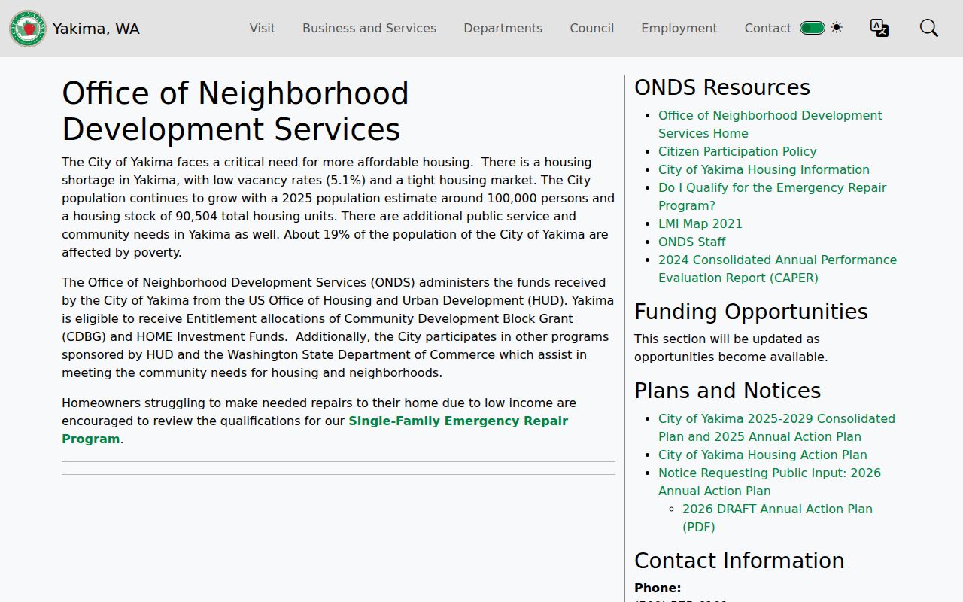Viewport: 963px width, 602px height.
Task: Open the LMI Map 2021 link
Action: pyautogui.click(x=700, y=223)
